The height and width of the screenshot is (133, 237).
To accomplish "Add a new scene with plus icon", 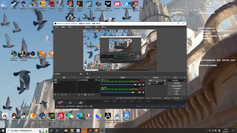I will pos(55,95).
